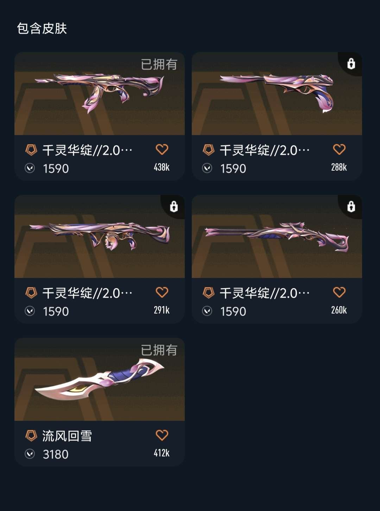Click lock icon on sniper skin card
This screenshot has width=380, height=511.
(x=351, y=207)
